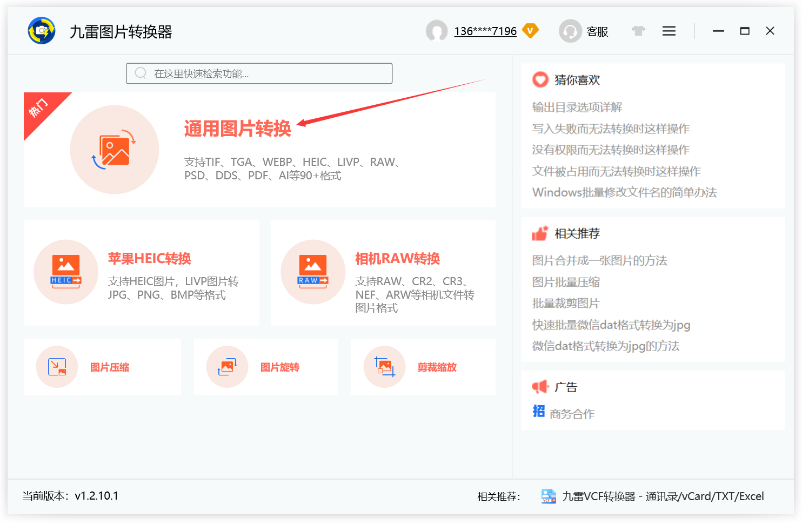Click the 猜你喜欢 heart icon

[x=540, y=80]
